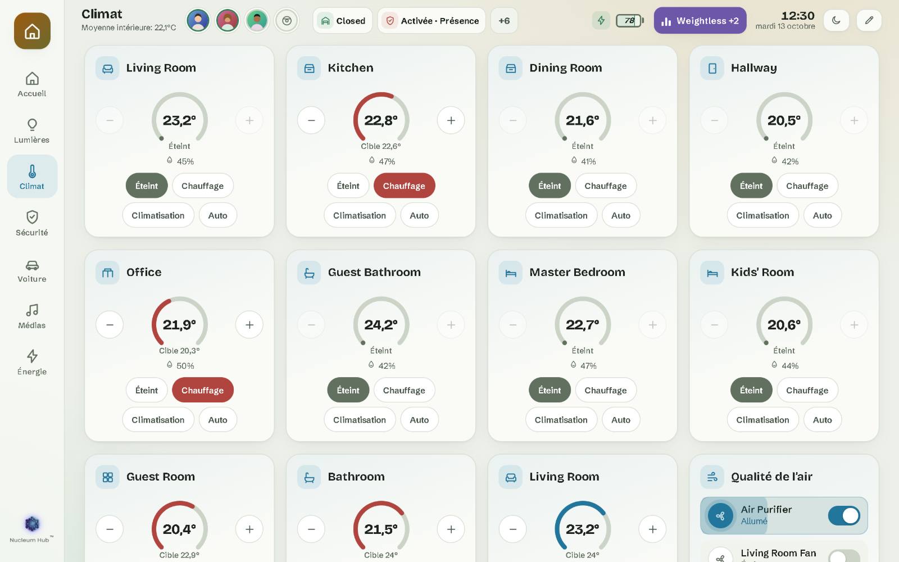Click the robot vacuum icon
This screenshot has width=899, height=562.
(x=287, y=21)
